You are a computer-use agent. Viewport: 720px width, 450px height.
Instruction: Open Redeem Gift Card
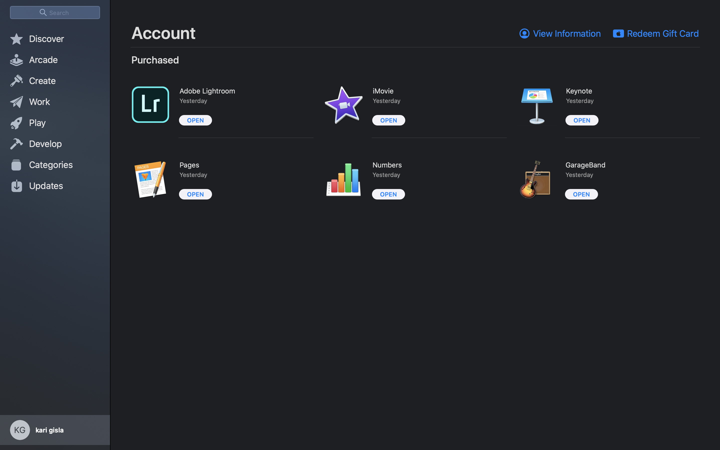655,33
